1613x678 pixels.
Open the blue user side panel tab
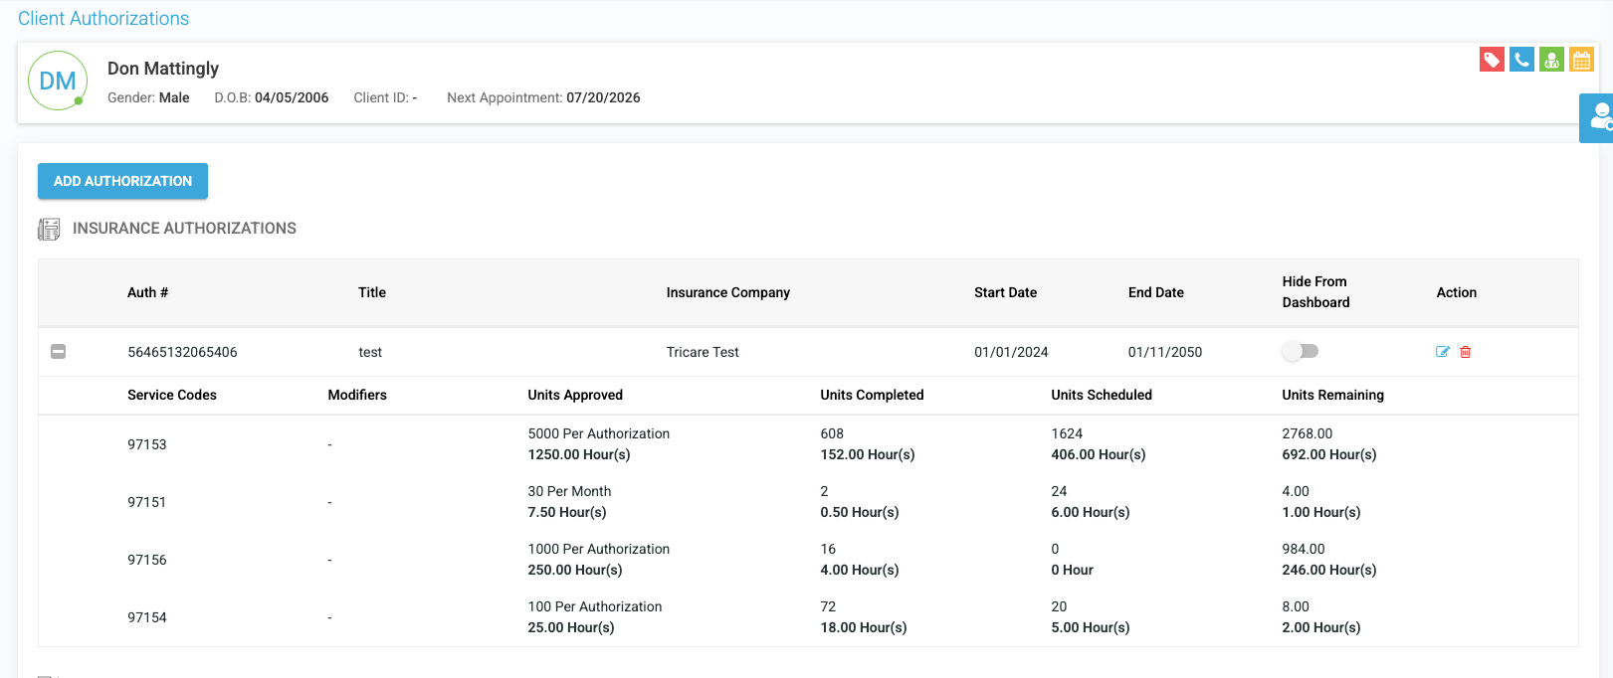[x=1597, y=118]
